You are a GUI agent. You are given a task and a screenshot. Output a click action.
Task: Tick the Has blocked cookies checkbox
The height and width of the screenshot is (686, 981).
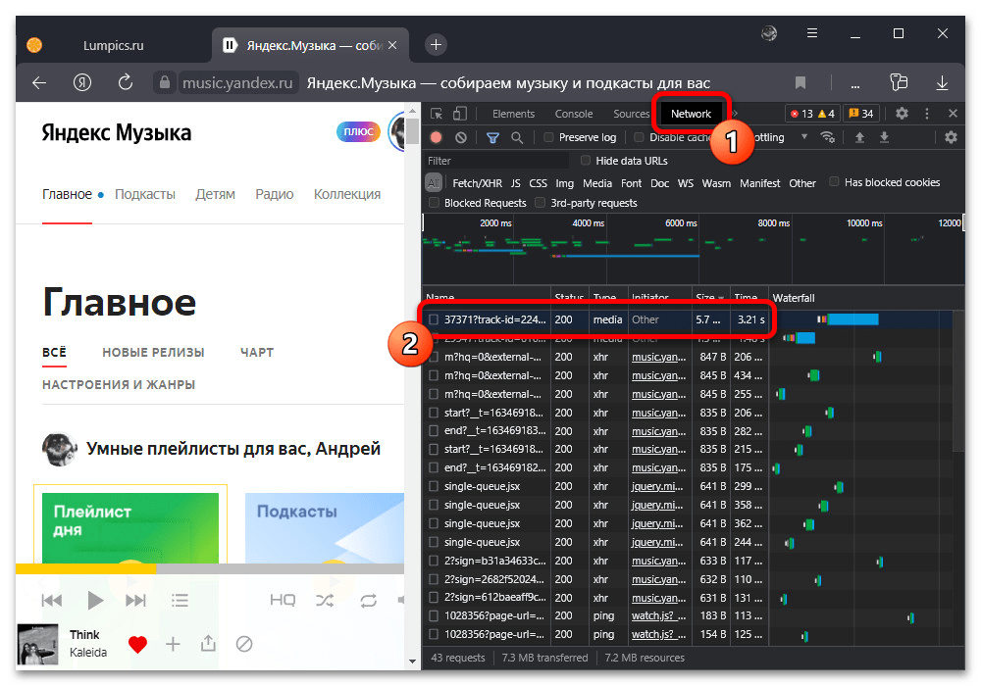tap(834, 182)
